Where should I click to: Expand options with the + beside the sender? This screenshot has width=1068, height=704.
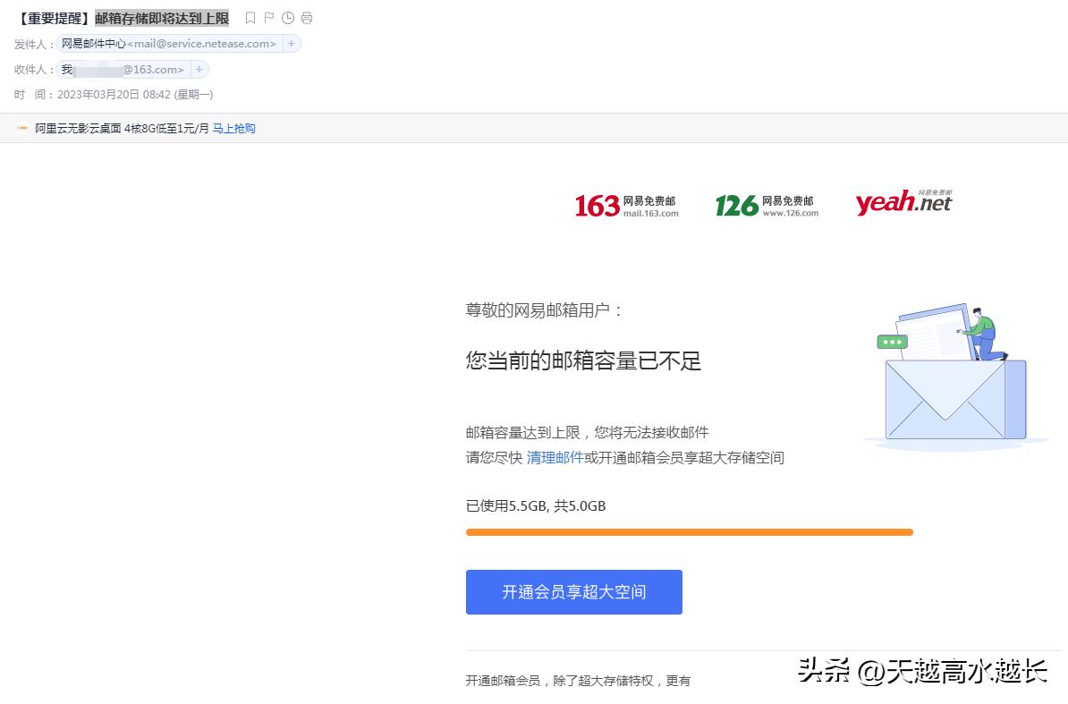pyautogui.click(x=292, y=44)
